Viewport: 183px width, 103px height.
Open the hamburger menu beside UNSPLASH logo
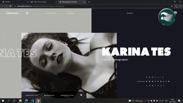[27, 13]
